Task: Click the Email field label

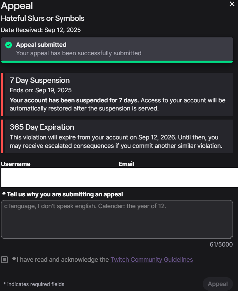Action: (x=126, y=164)
